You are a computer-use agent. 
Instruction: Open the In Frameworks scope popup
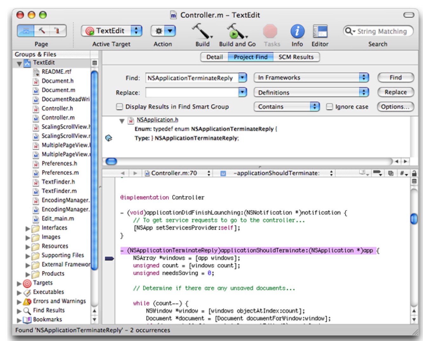pyautogui.click(x=311, y=77)
